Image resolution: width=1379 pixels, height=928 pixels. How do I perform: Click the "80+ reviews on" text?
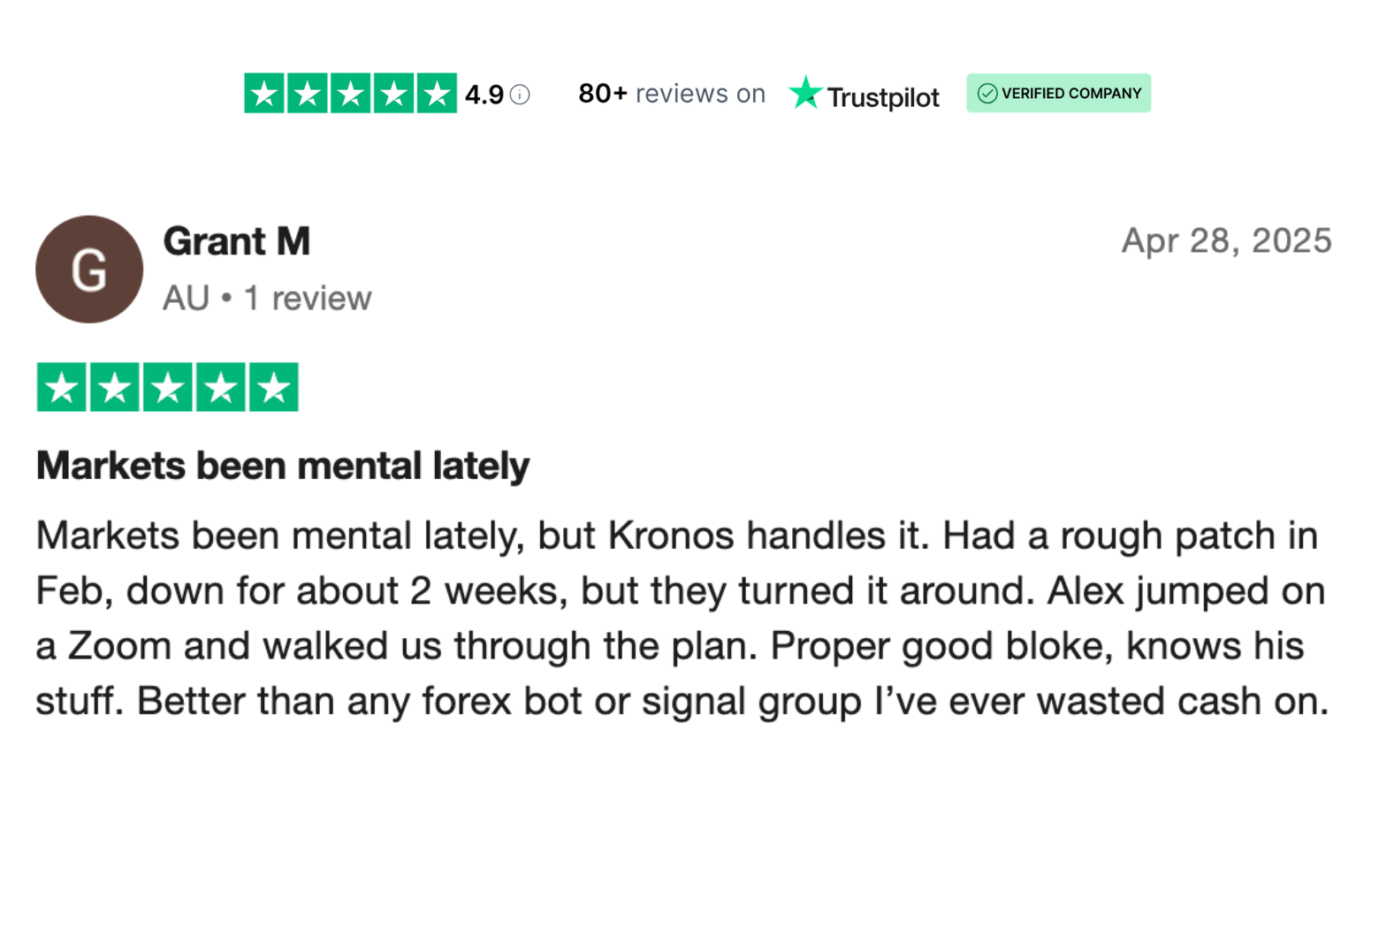pyautogui.click(x=672, y=94)
